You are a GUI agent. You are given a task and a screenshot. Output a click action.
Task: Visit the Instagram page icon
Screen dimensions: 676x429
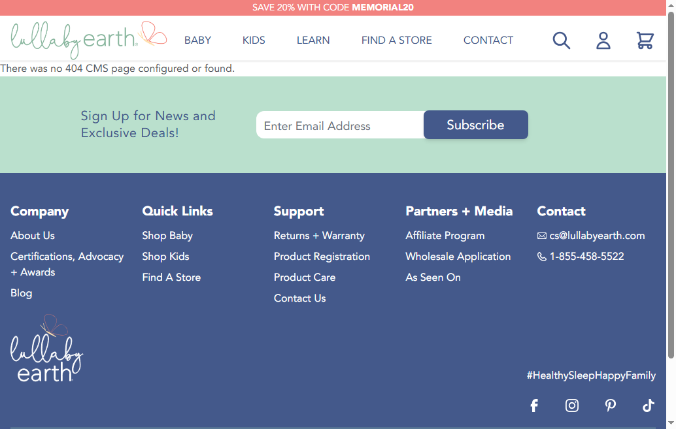click(x=571, y=405)
